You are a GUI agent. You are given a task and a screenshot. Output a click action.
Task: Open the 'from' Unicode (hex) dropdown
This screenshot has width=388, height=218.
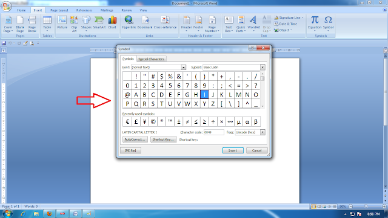[x=263, y=132]
